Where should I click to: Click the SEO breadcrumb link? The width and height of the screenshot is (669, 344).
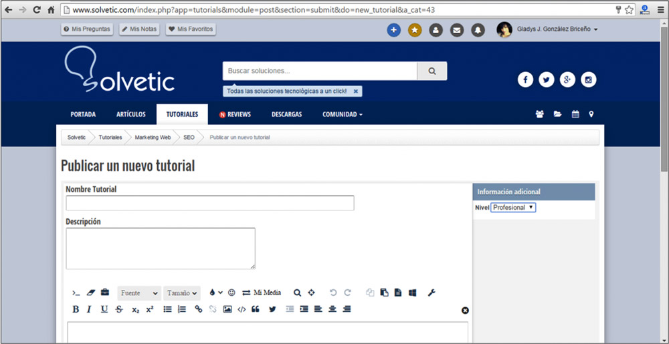(x=189, y=138)
